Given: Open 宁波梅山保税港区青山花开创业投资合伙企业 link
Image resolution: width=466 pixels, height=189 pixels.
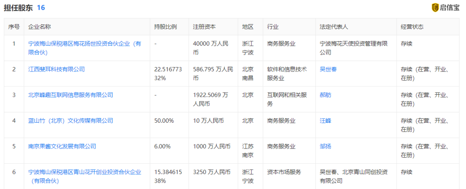Looking at the screenshot, I should click(x=85, y=177).
